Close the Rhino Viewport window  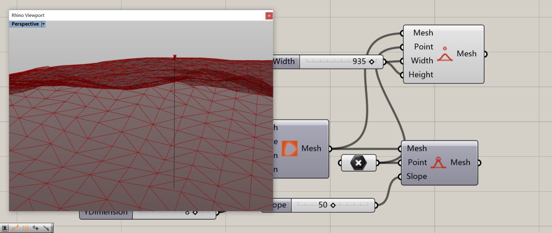(269, 16)
